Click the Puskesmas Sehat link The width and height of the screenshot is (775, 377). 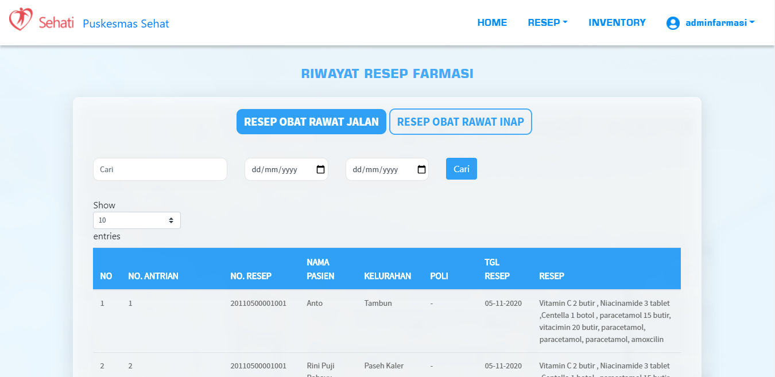[126, 24]
